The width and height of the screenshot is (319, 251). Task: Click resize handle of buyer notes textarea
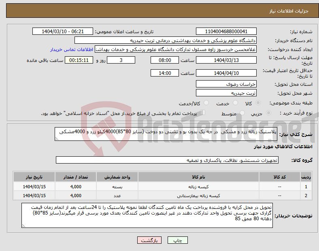tap(23, 226)
